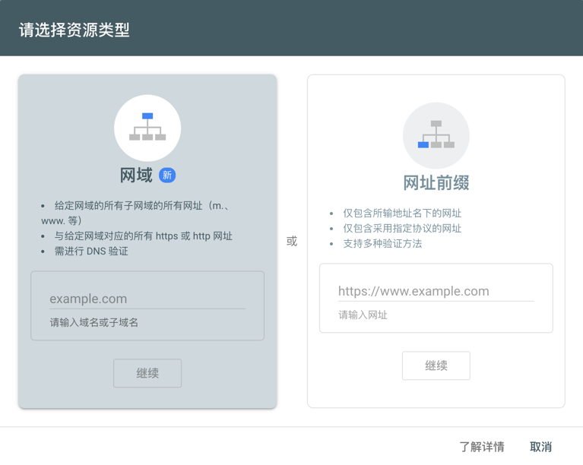Open the 了解详情 link
This screenshot has width=583, height=465.
pos(482,447)
